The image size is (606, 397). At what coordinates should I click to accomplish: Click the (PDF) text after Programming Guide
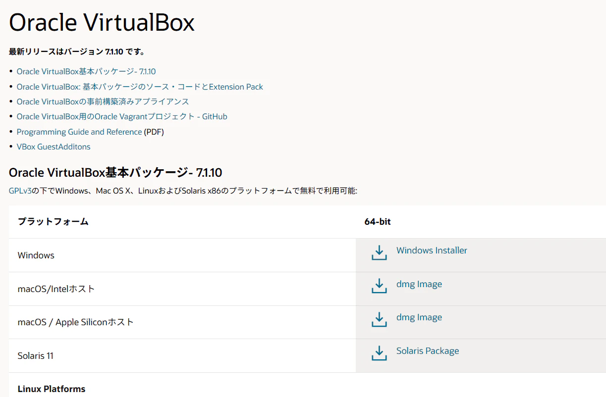154,132
